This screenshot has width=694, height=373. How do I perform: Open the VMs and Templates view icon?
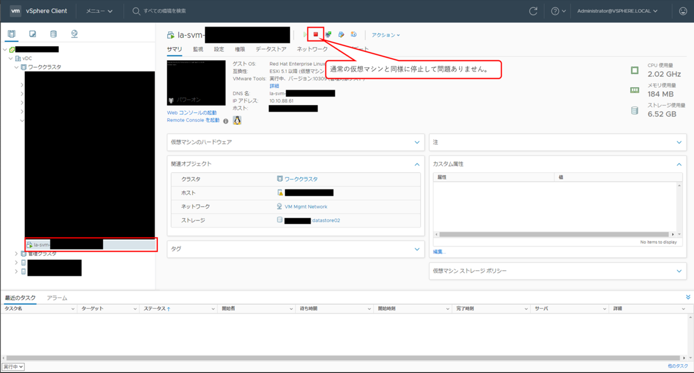coord(32,33)
